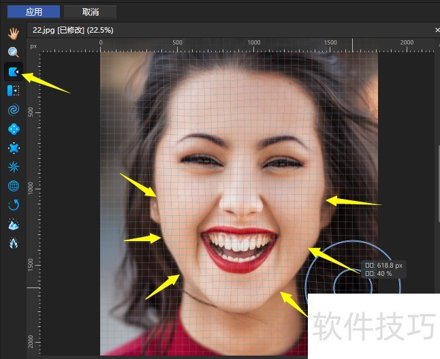Click the vertical ruler at 1000

[x=31, y=188]
